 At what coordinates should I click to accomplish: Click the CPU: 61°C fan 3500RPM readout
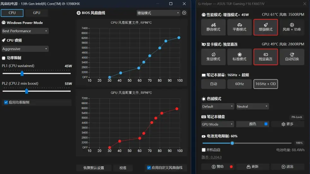[x=283, y=15]
